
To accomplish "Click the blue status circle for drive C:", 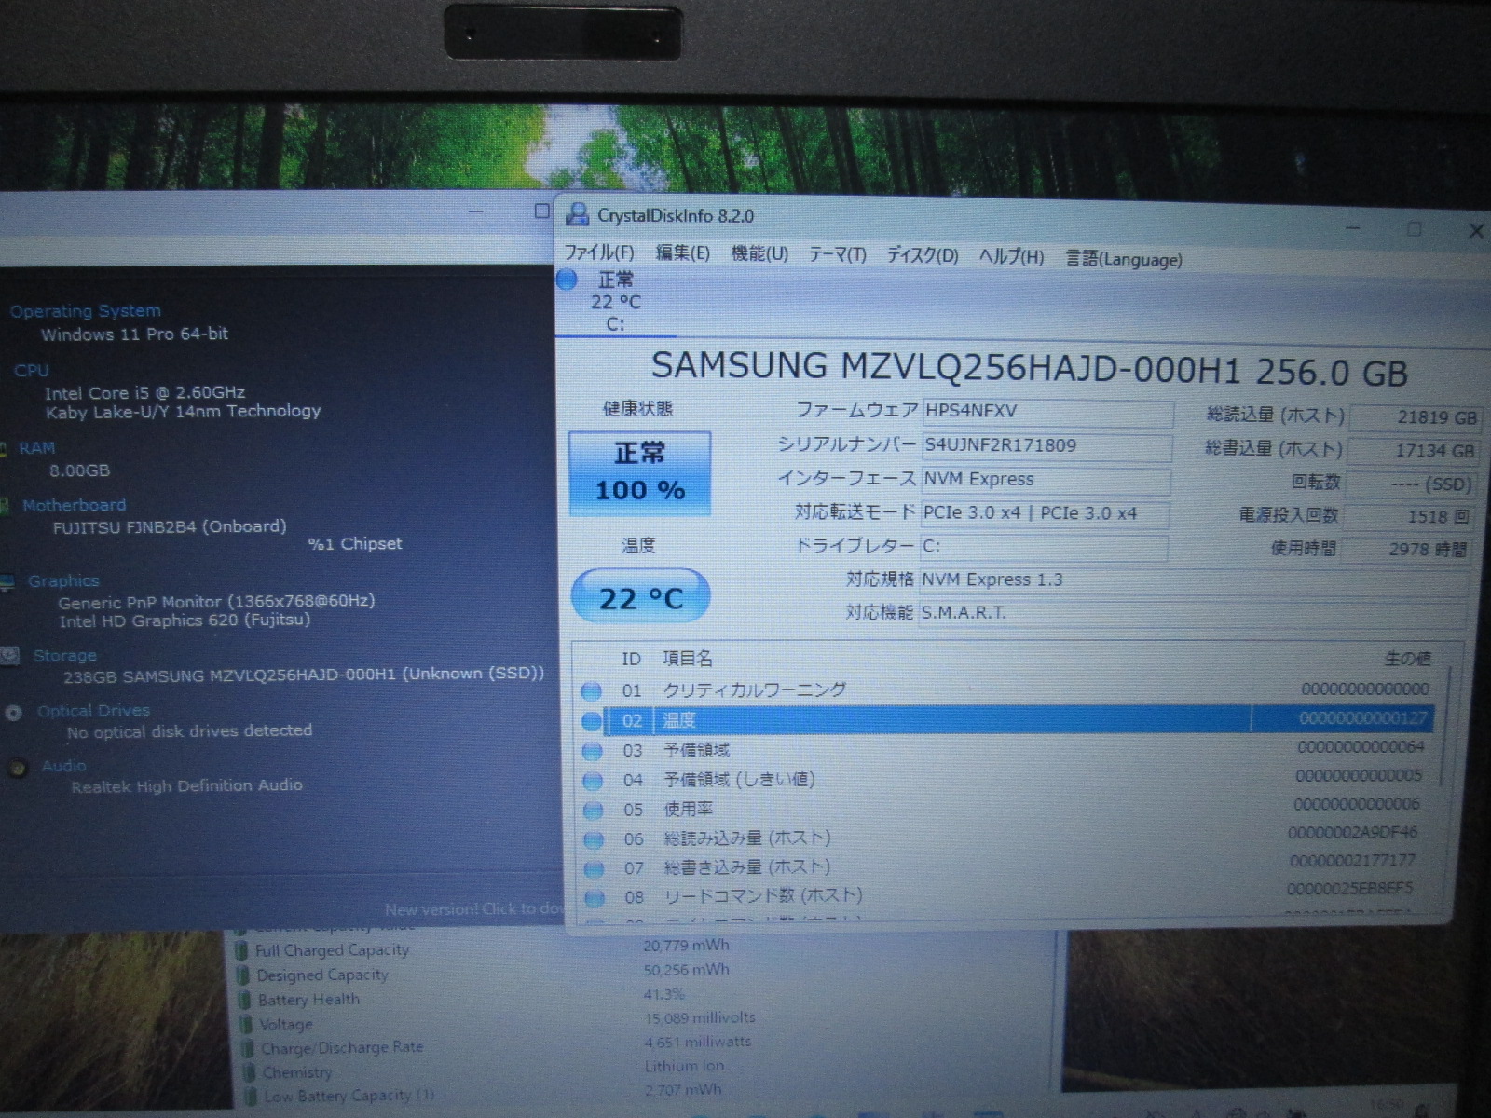I will [x=568, y=279].
